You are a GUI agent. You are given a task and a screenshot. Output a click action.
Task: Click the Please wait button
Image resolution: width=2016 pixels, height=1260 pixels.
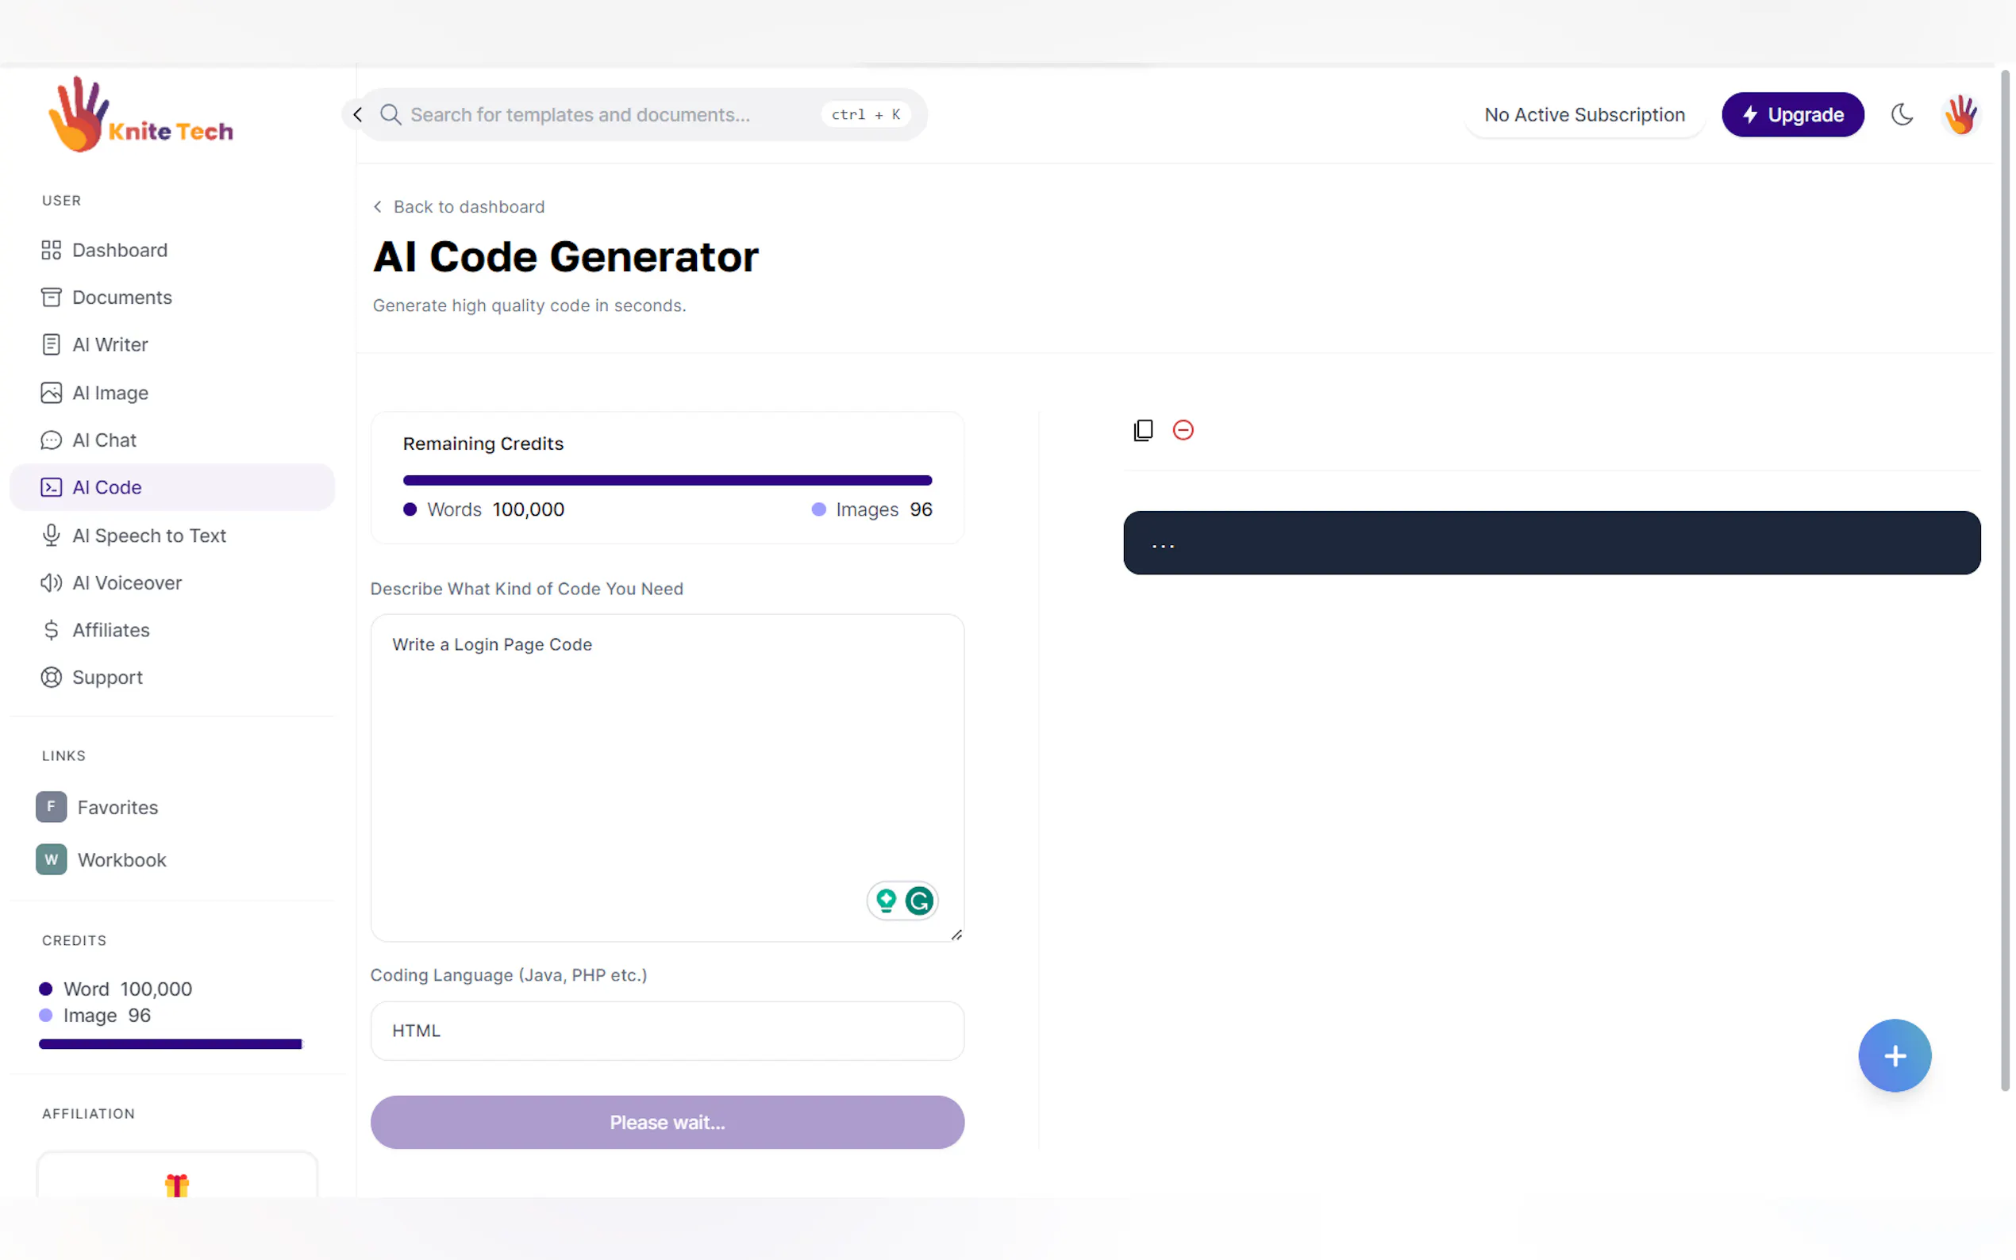coord(667,1122)
